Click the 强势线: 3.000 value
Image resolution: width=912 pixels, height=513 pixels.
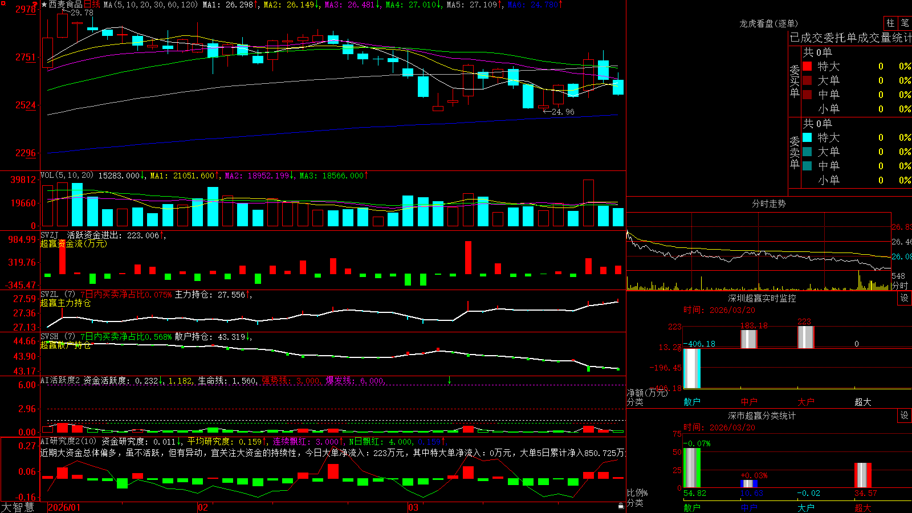[x=291, y=381]
